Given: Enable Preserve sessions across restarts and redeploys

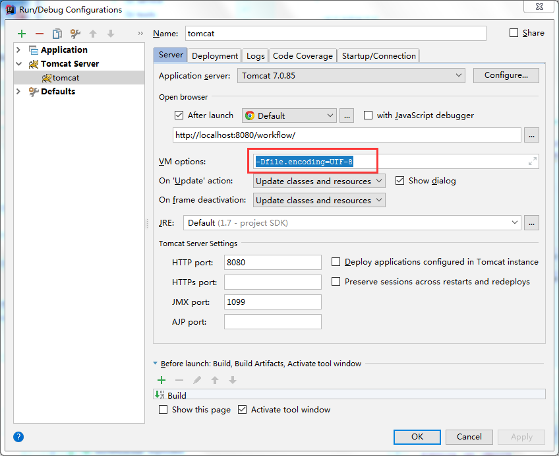Looking at the screenshot, I should 336,282.
